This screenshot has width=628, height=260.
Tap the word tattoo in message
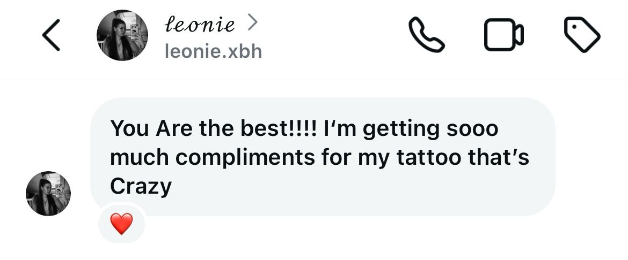tap(429, 157)
